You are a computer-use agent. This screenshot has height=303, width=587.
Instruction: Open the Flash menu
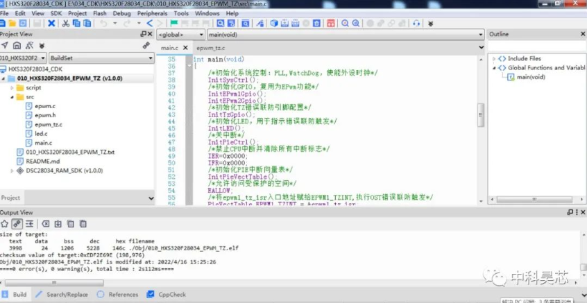[100, 13]
